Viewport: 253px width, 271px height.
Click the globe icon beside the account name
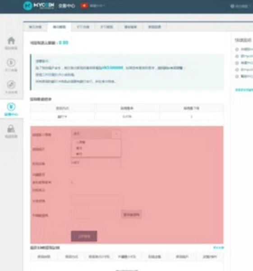pyautogui.click(x=232, y=6)
